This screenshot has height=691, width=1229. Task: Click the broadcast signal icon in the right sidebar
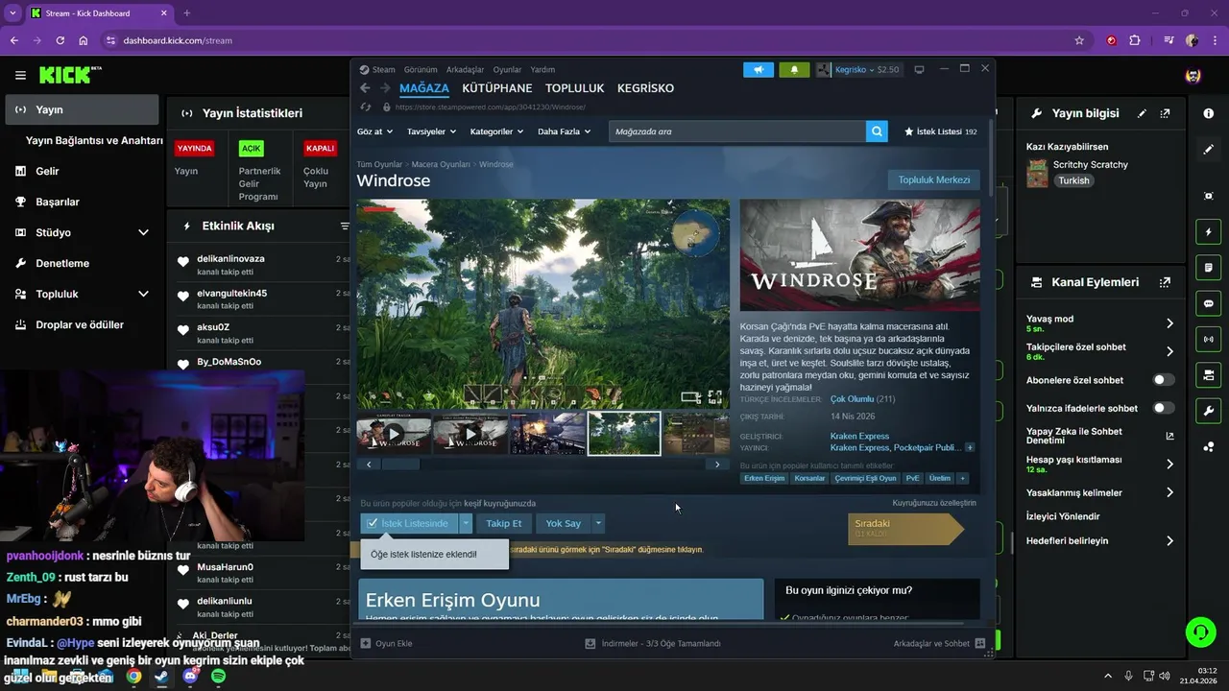point(1209,339)
